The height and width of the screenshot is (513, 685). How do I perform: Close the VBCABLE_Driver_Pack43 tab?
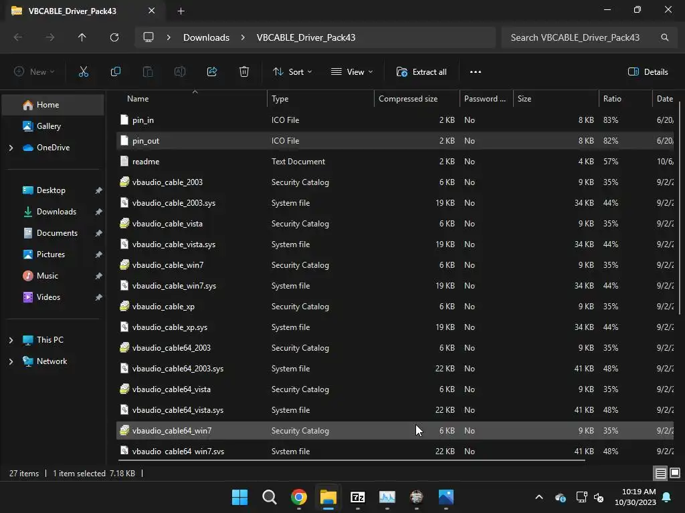[x=152, y=11]
